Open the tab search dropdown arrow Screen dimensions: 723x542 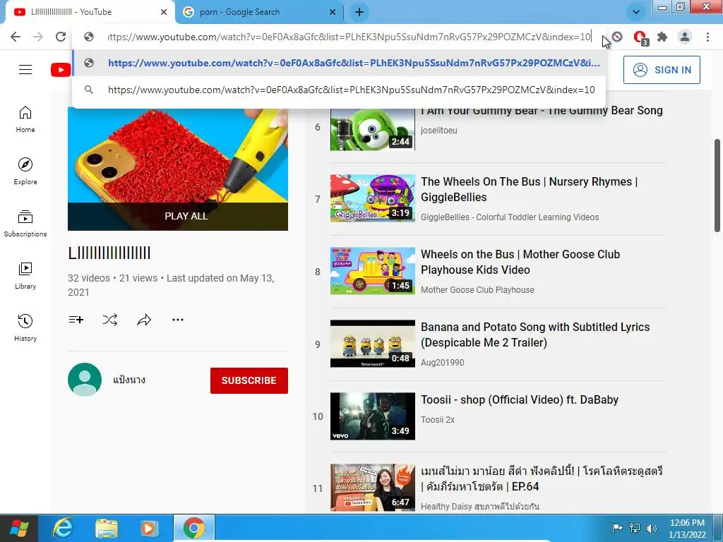pos(636,12)
